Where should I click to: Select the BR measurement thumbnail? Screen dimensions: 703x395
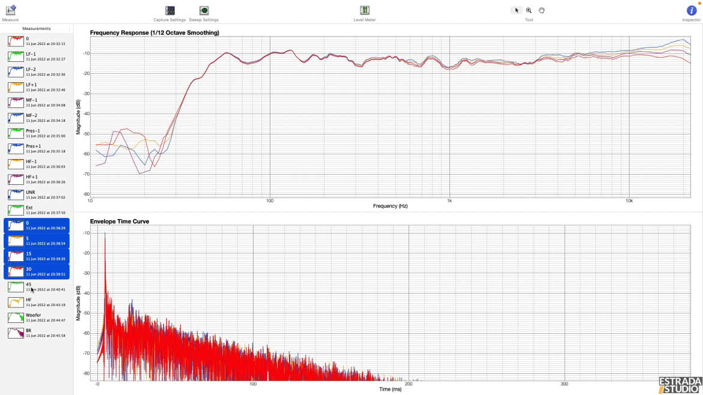click(16, 333)
